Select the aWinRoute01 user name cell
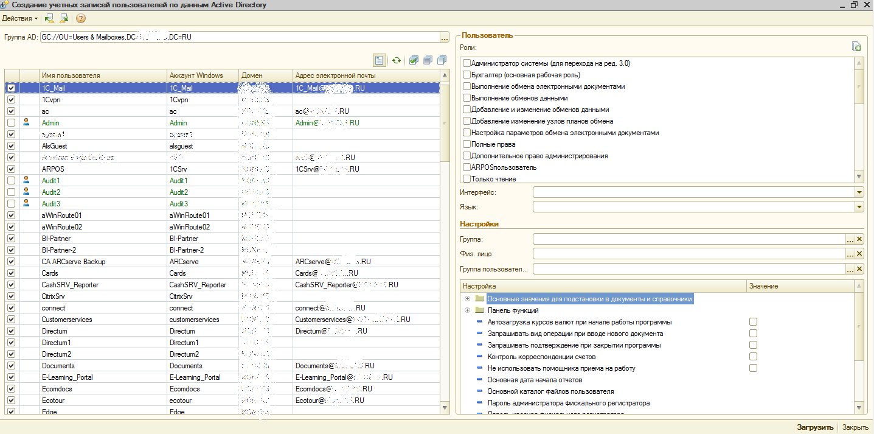 click(x=103, y=215)
